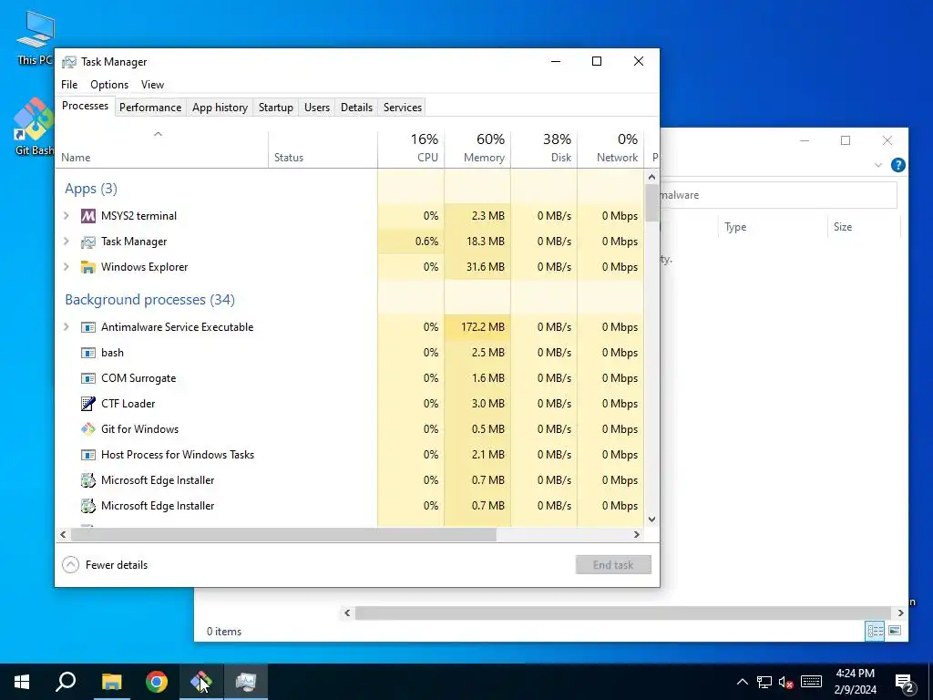
Task: Open the View menu
Action: click(152, 85)
